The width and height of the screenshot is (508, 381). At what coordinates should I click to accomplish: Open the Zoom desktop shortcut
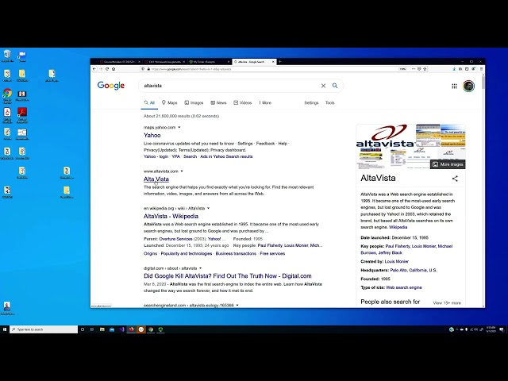click(22, 56)
